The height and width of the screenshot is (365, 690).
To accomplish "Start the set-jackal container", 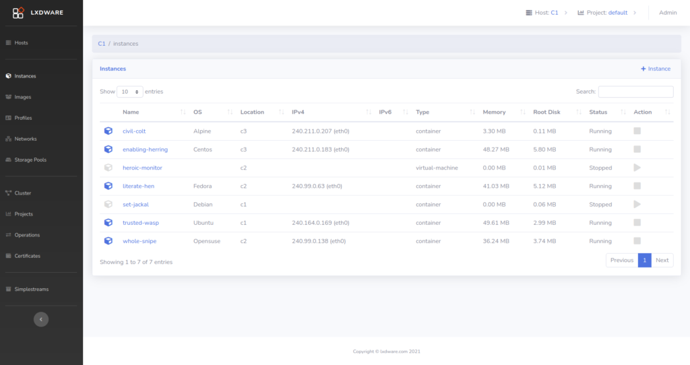I will pos(637,205).
